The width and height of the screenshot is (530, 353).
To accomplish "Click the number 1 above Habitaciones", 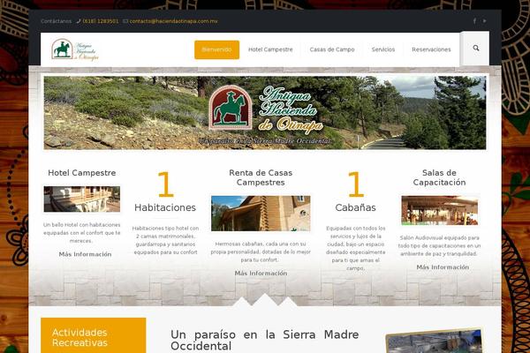I will 166,184.
